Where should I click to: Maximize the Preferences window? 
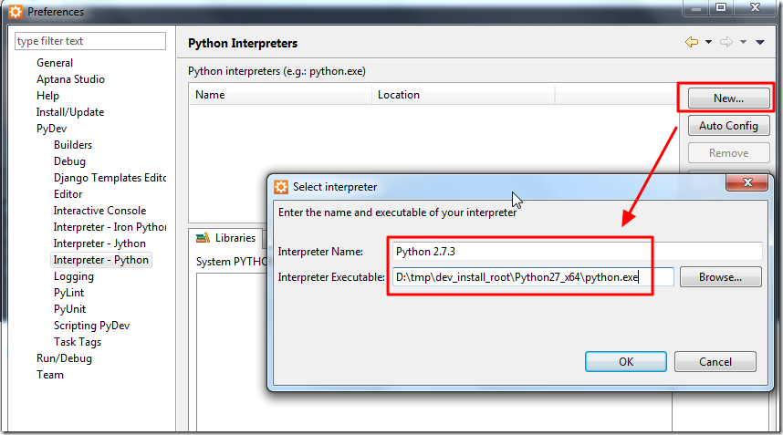click(721, 9)
